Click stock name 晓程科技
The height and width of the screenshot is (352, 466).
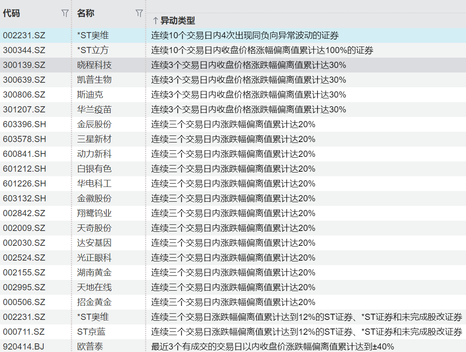tap(94, 65)
